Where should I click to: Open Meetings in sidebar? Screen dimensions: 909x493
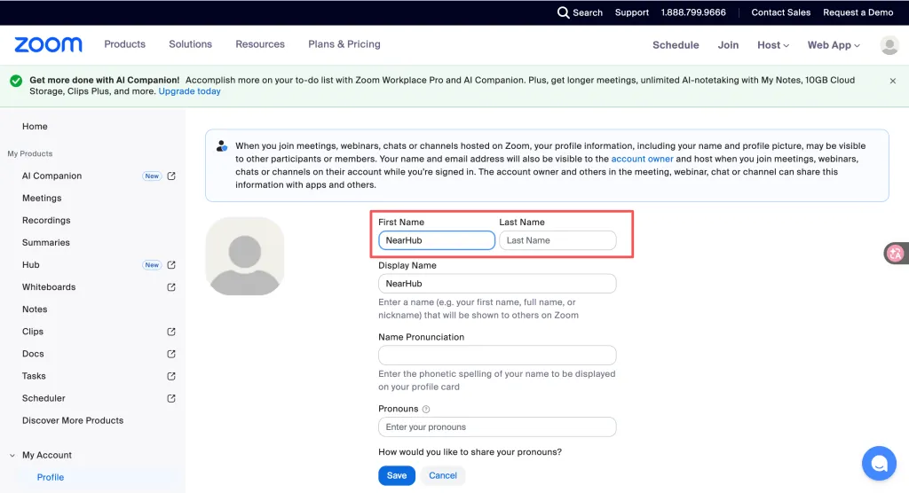coord(42,198)
